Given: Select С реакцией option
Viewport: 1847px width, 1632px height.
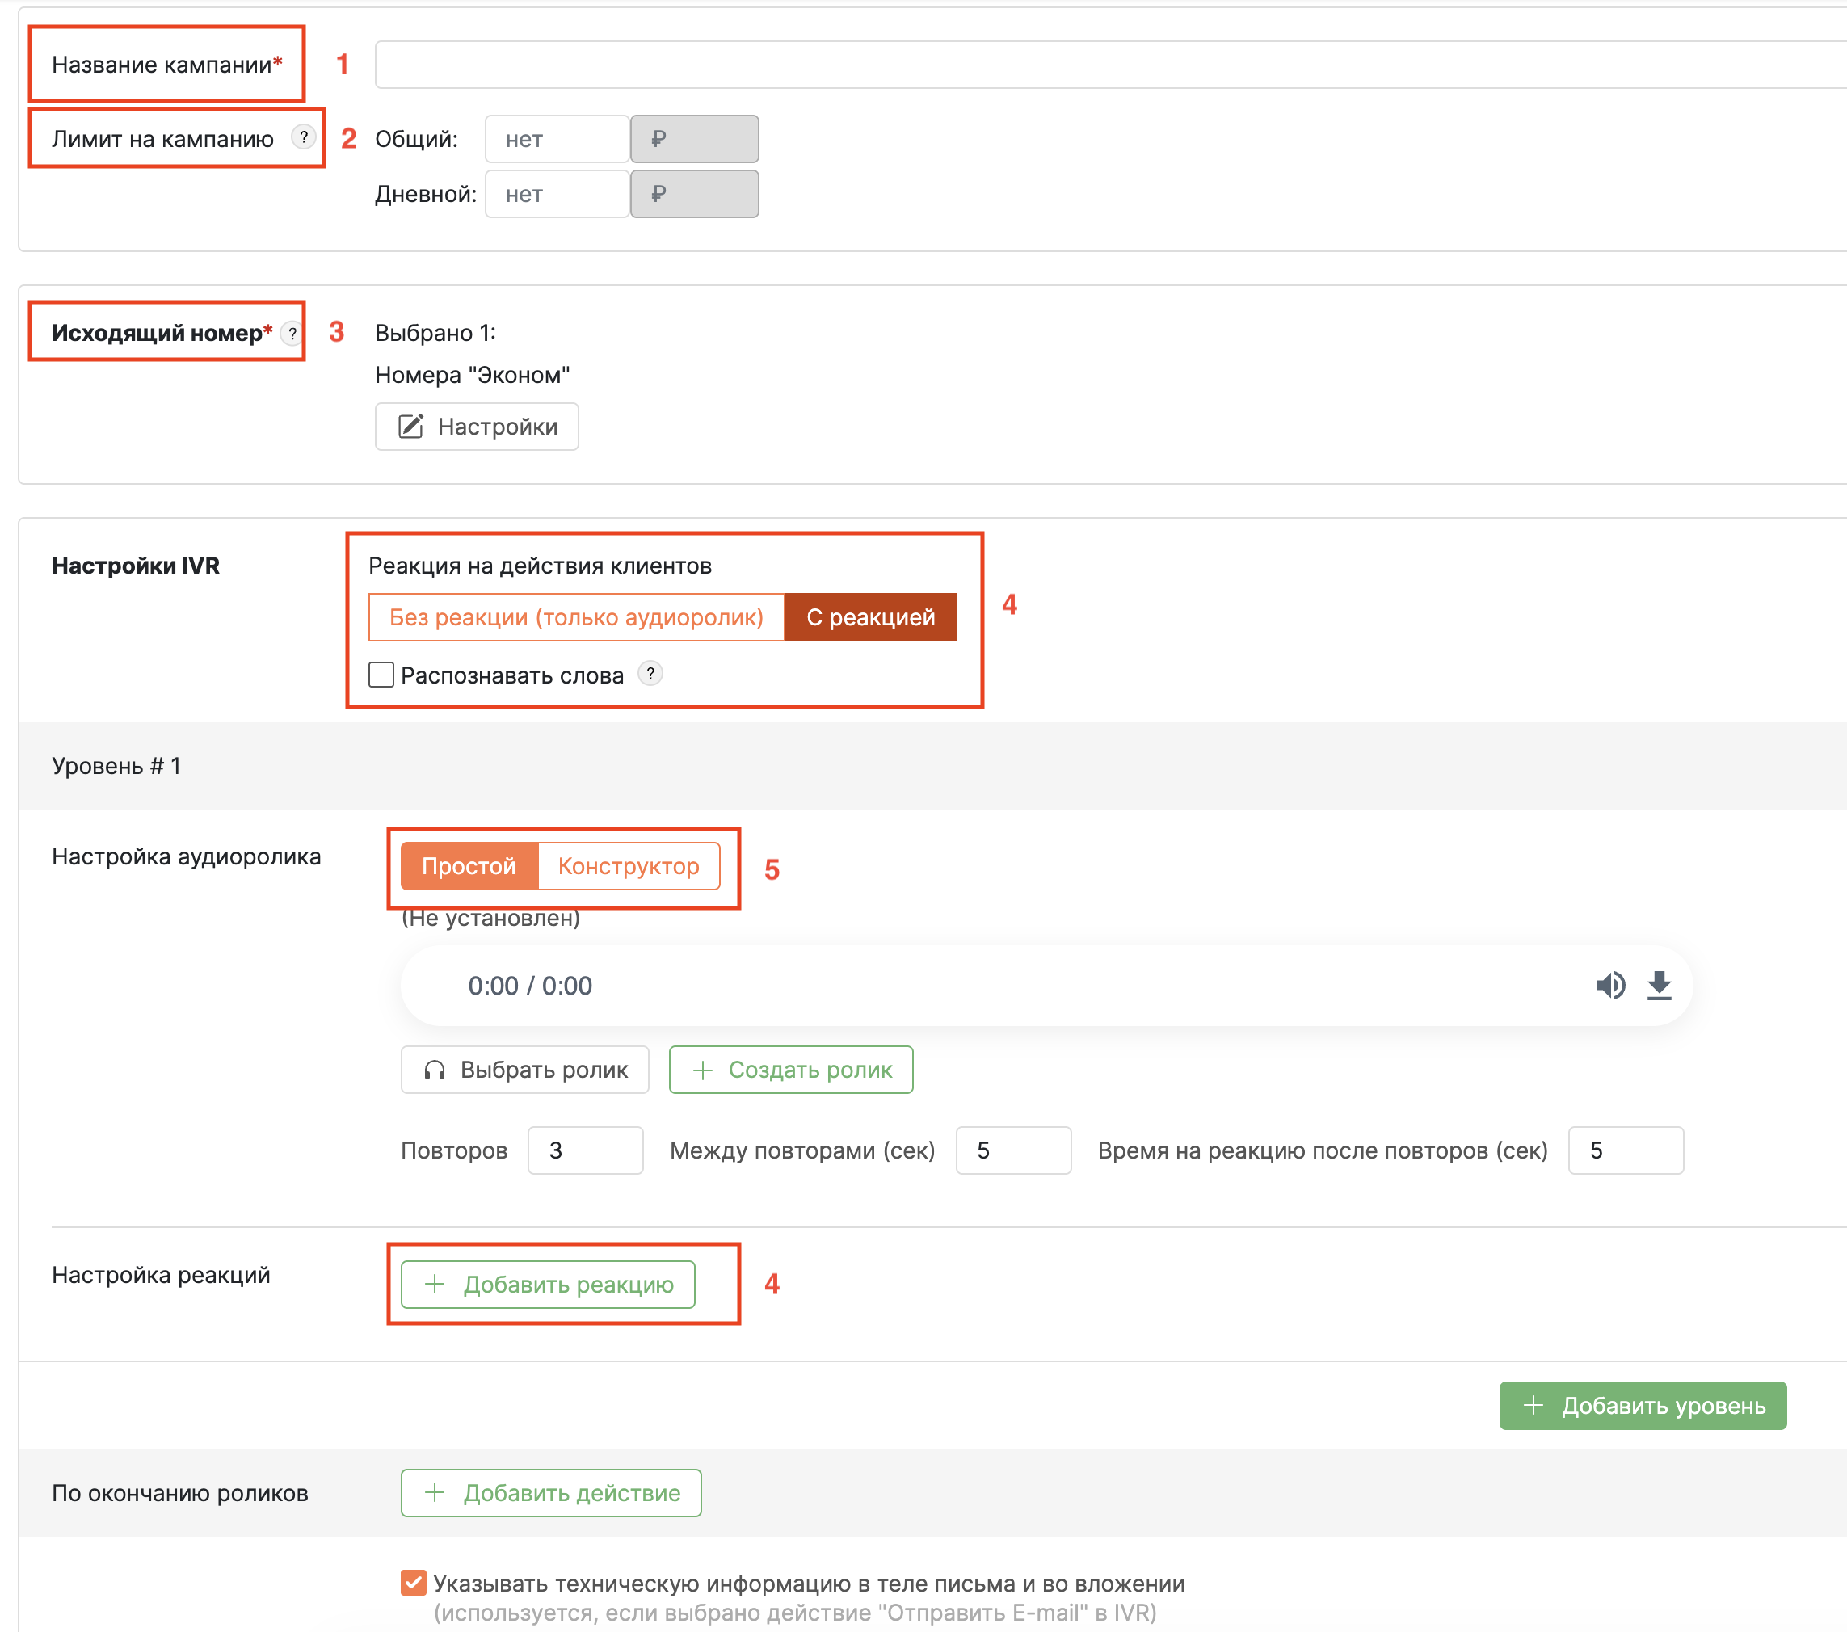Looking at the screenshot, I should coord(870,617).
